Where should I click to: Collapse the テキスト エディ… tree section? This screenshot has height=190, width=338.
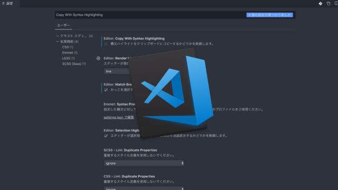[58, 36]
